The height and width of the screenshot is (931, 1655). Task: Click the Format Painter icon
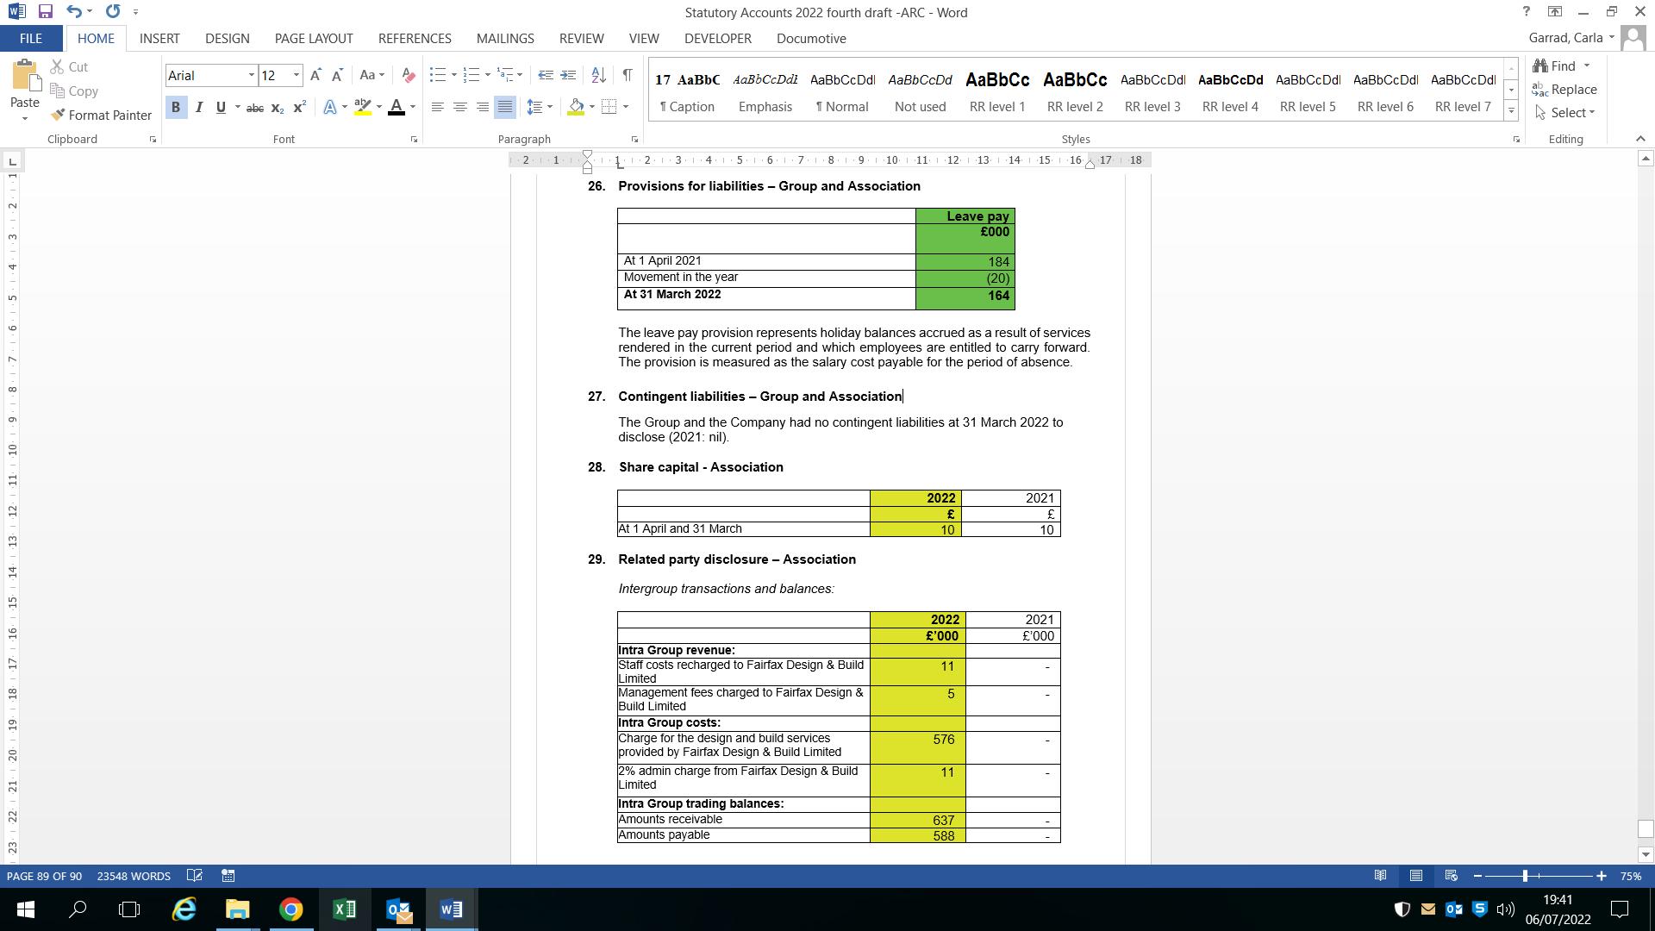click(59, 115)
